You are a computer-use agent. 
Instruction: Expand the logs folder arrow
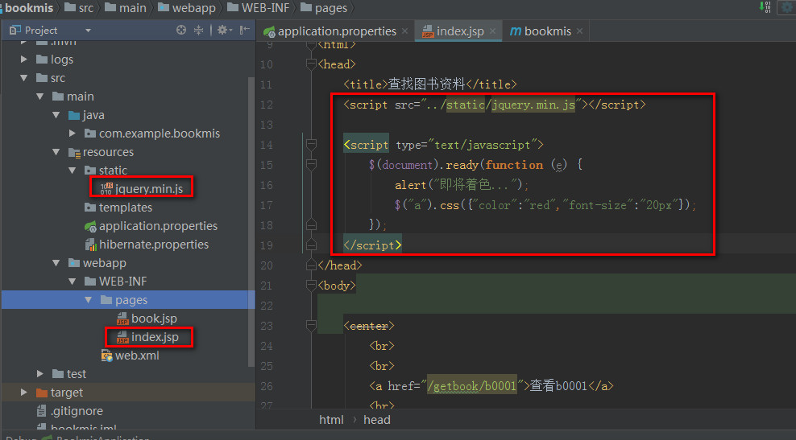click(x=24, y=60)
